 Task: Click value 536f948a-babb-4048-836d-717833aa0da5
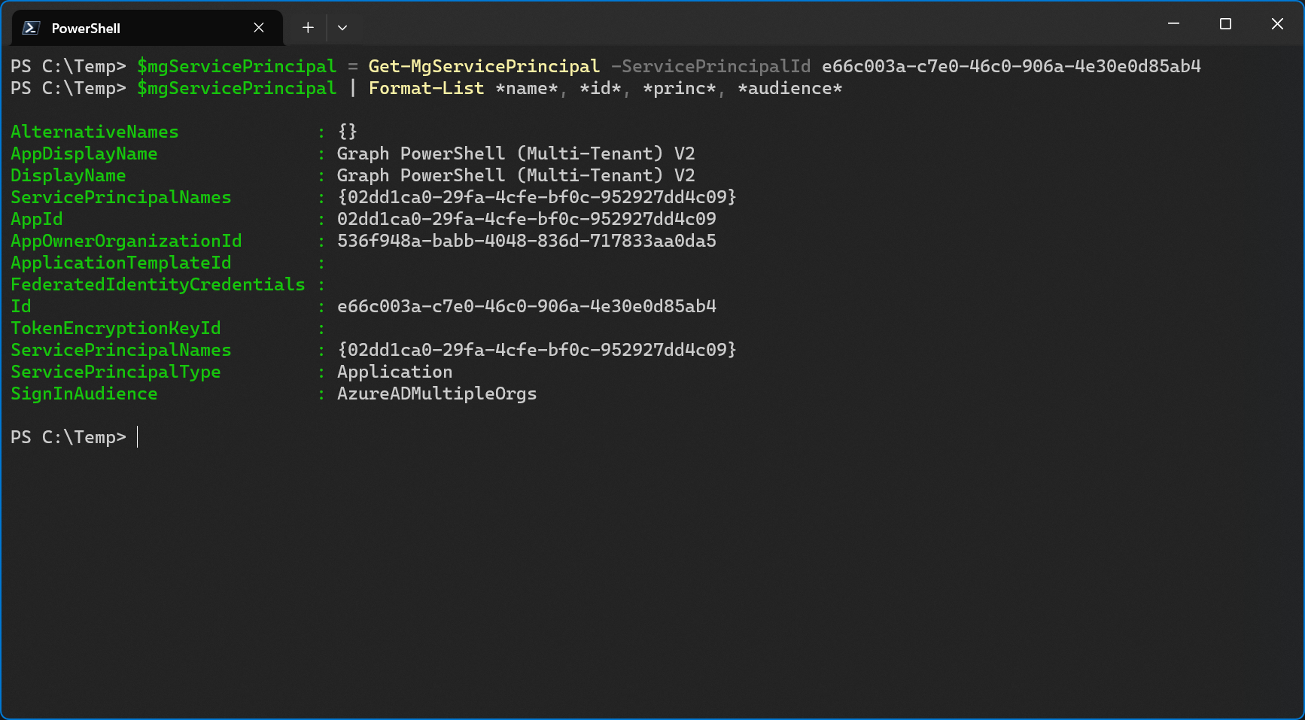[527, 241]
